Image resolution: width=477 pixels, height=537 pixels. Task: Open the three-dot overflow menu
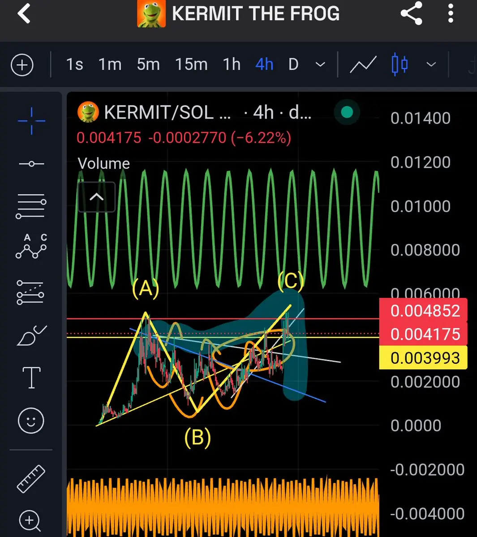(451, 13)
